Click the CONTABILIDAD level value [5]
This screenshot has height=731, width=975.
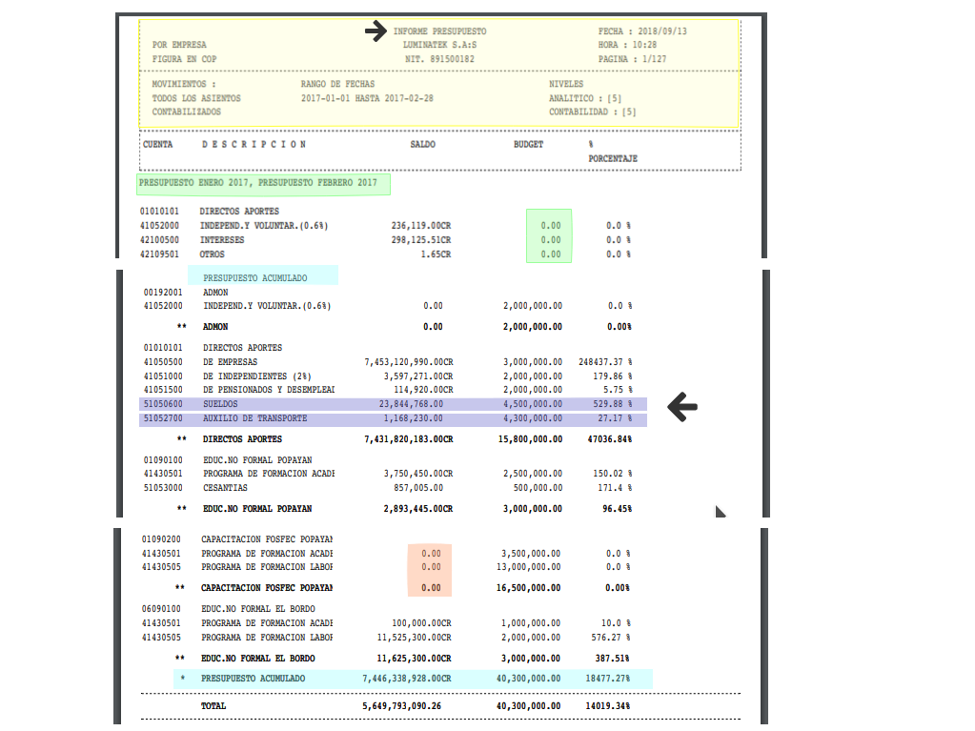pos(628,112)
